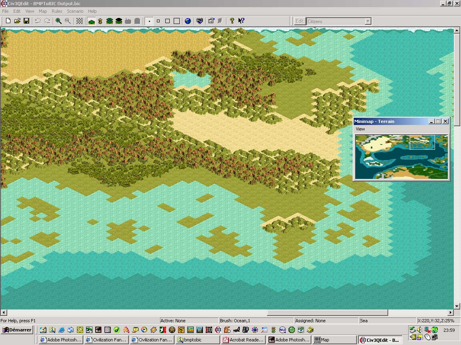Click the horizontal scrollbar right arrow
The width and height of the screenshot is (461, 345).
(x=451, y=312)
